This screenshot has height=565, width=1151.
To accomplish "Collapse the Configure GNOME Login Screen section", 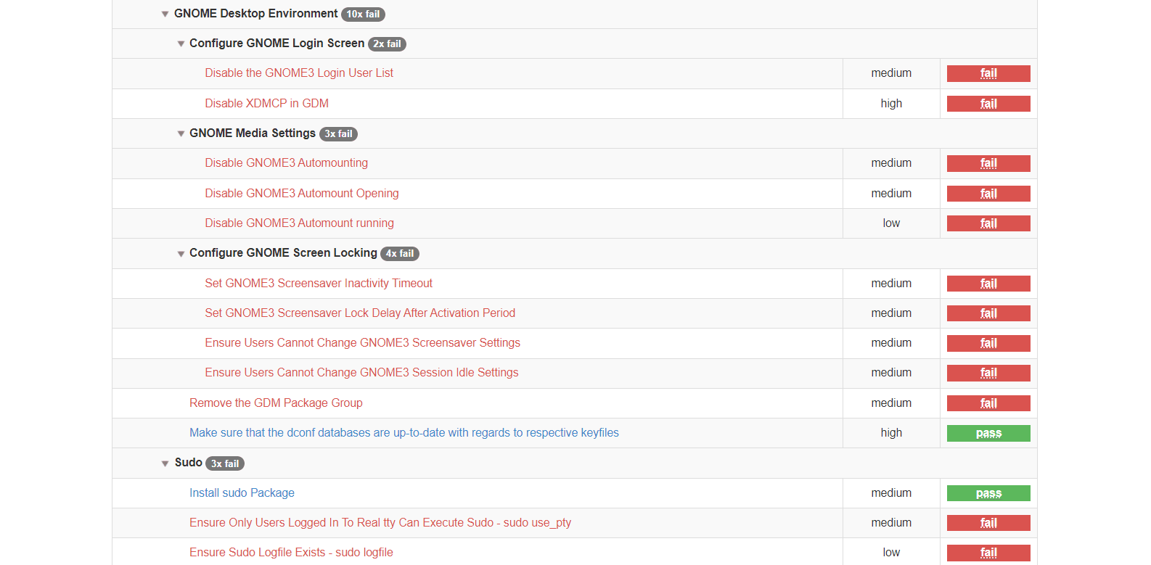I will (x=181, y=44).
